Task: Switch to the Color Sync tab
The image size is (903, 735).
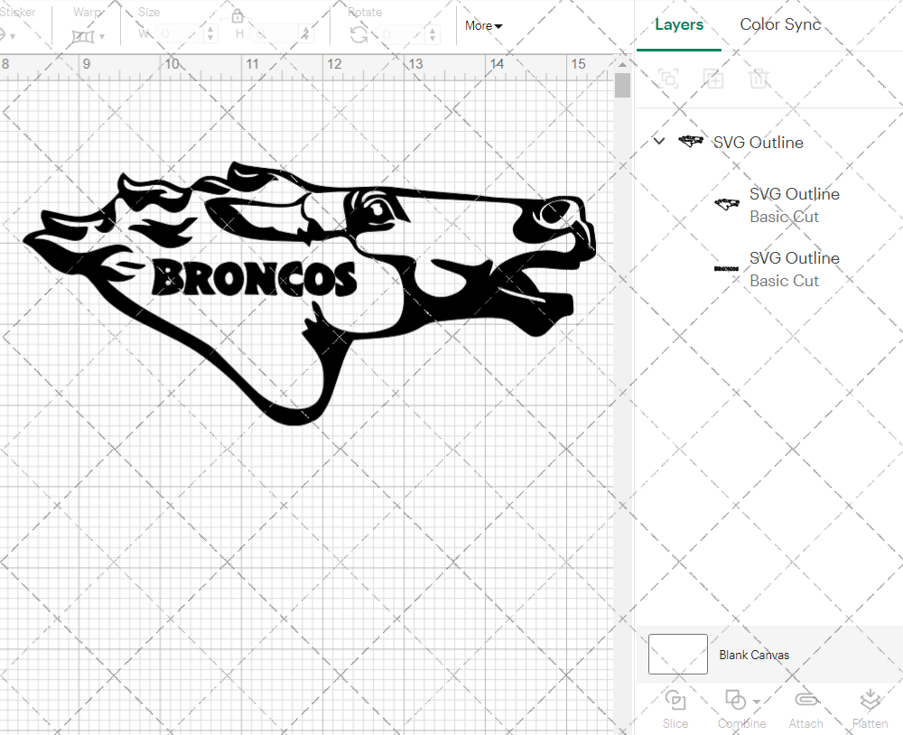Action: pos(780,24)
